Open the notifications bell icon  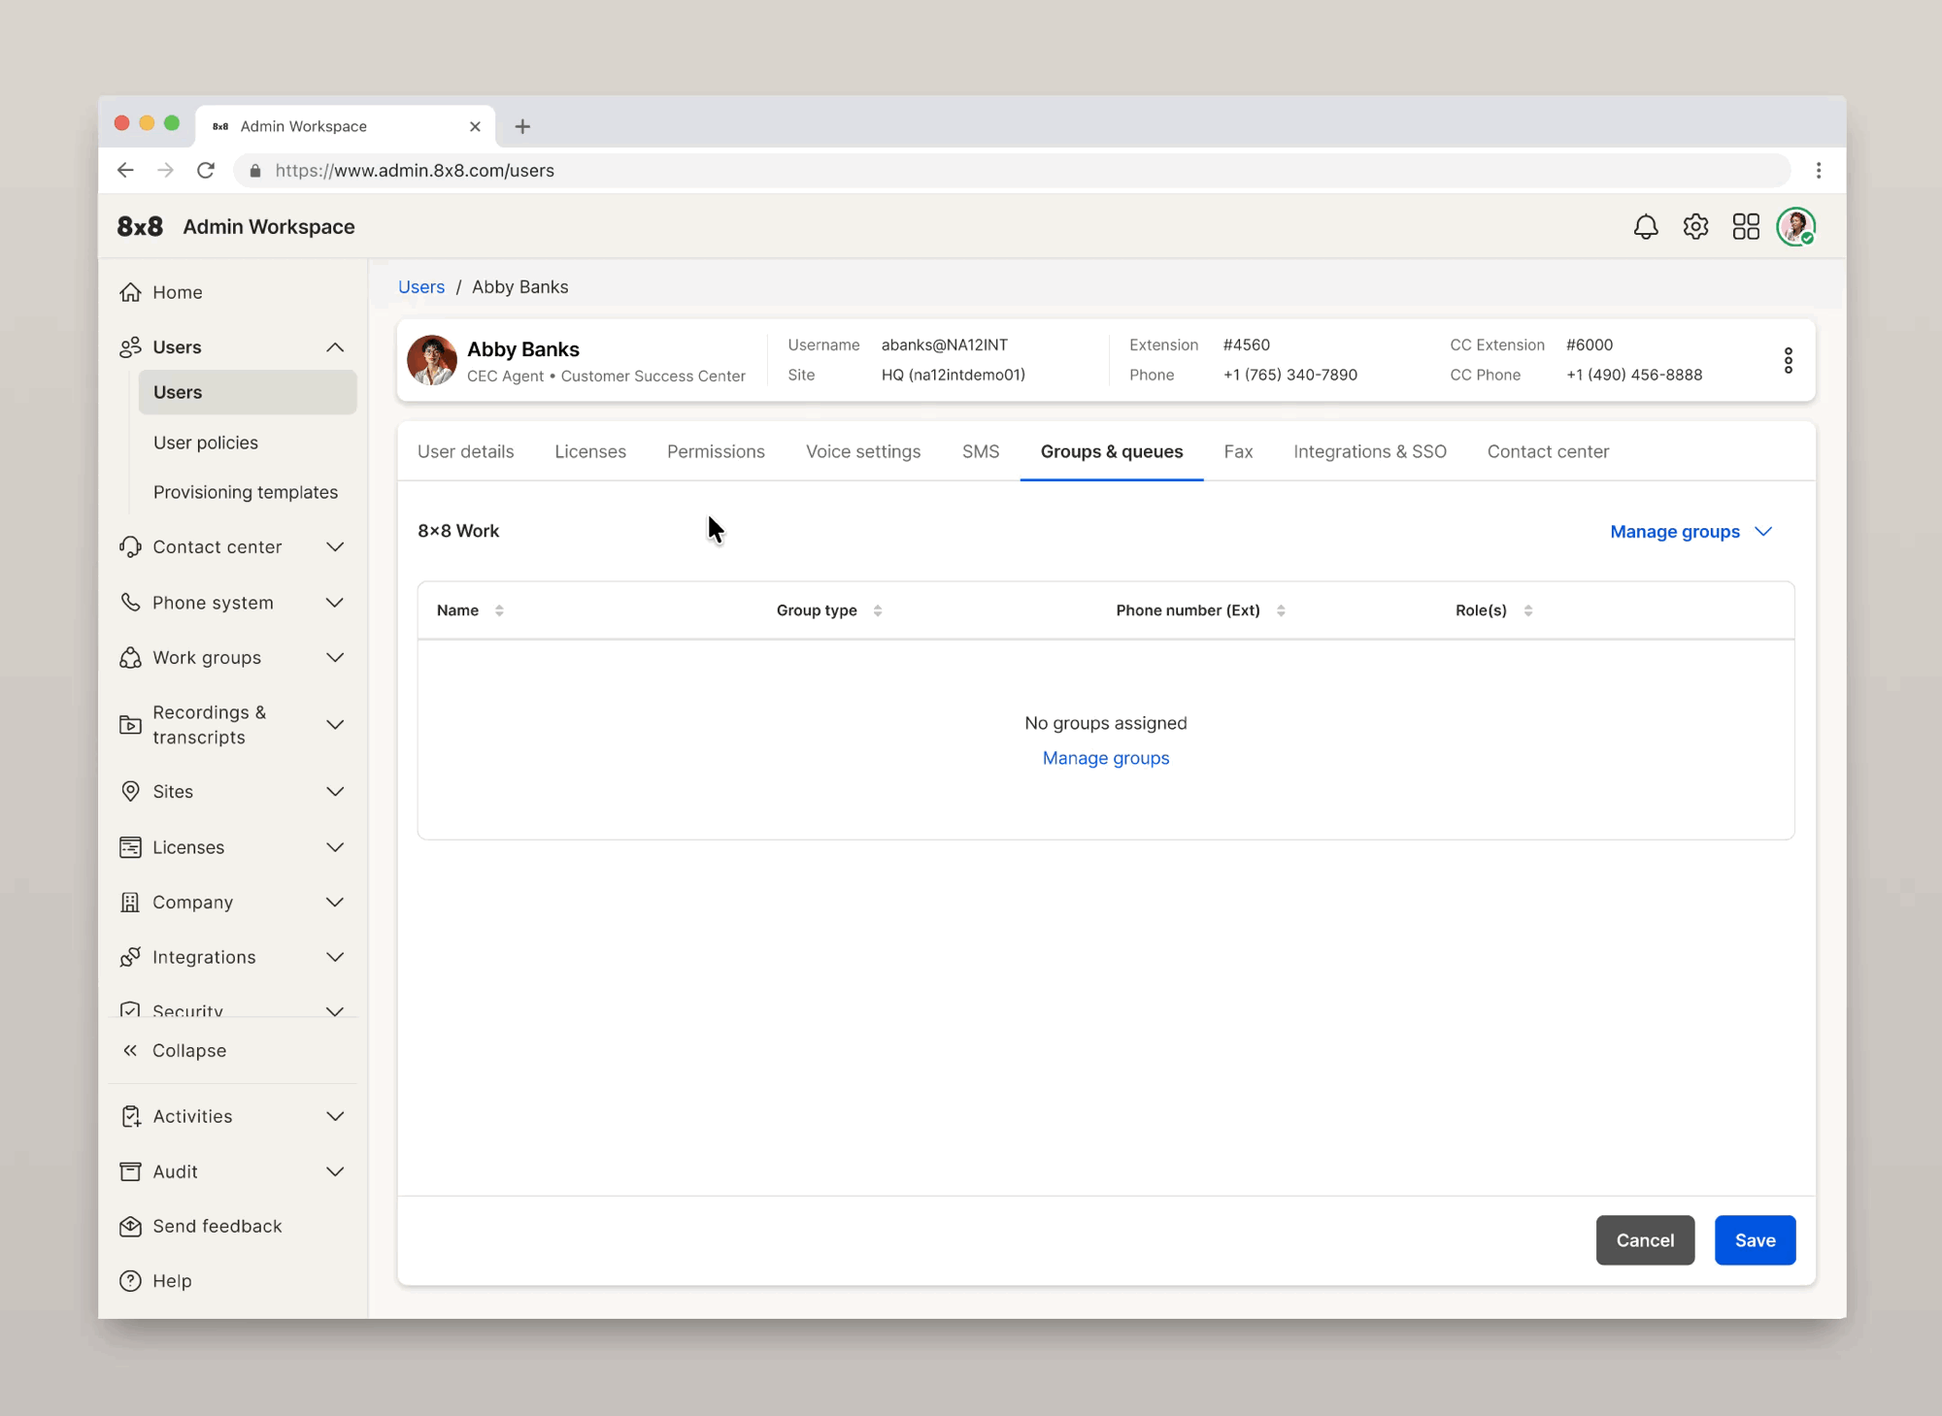(x=1646, y=227)
